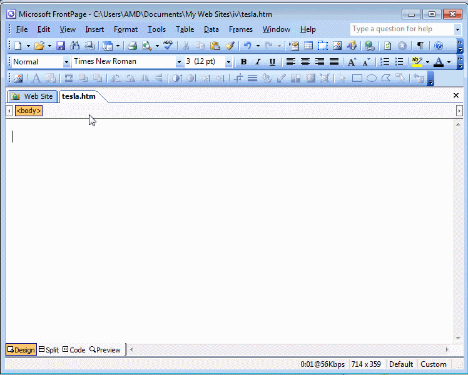
Task: Open the Style dropdown showing Normal
Action: click(66, 62)
